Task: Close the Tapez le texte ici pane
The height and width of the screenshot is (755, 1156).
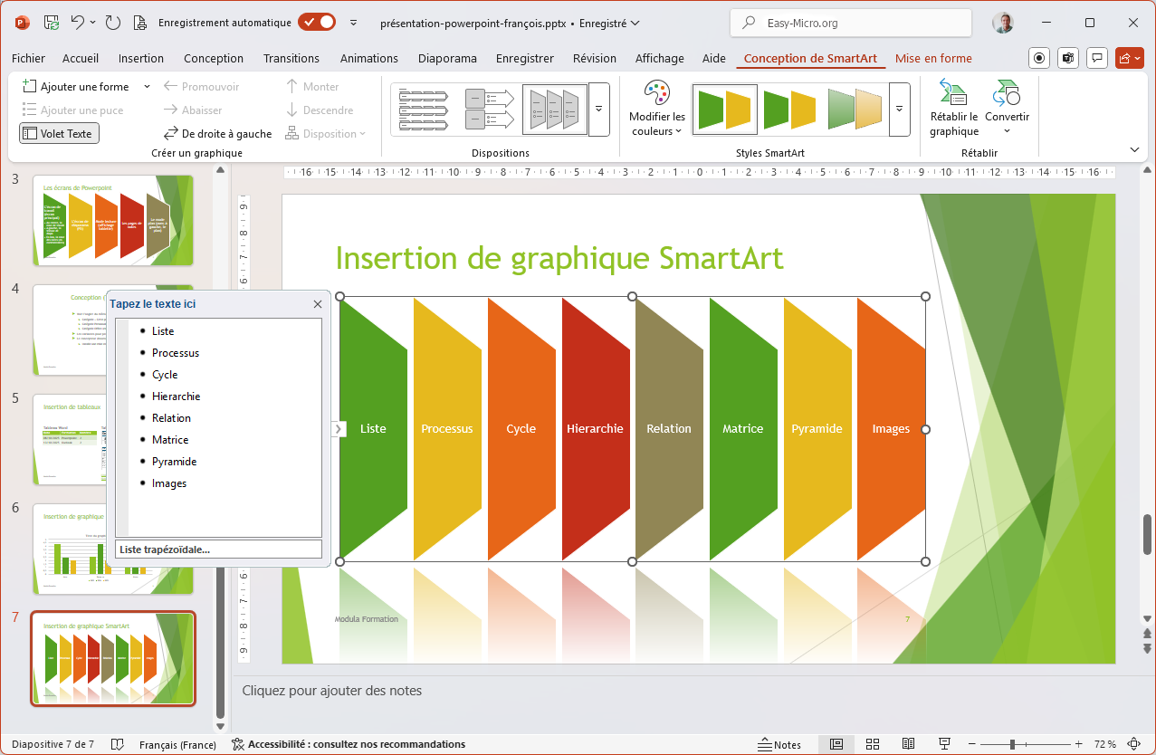Action: pos(318,305)
